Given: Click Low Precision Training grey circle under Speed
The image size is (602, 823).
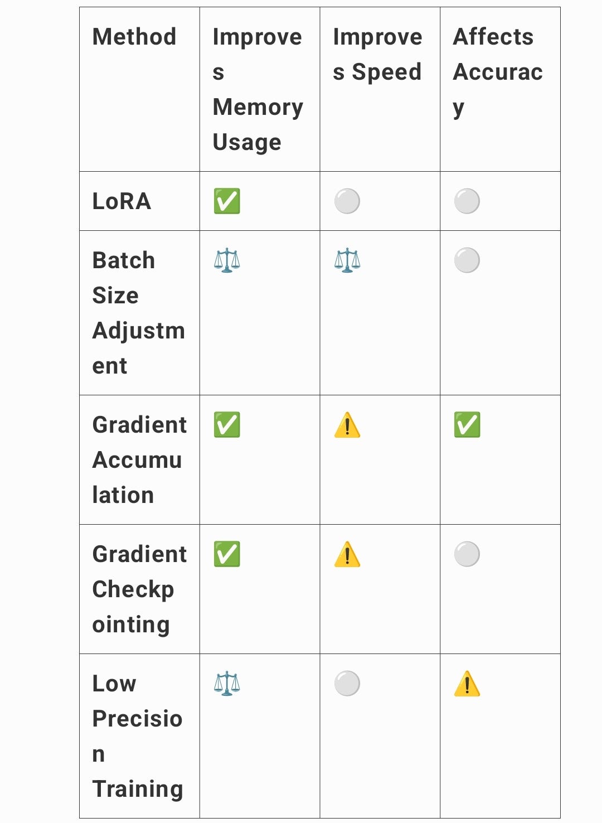Looking at the screenshot, I should (x=347, y=684).
